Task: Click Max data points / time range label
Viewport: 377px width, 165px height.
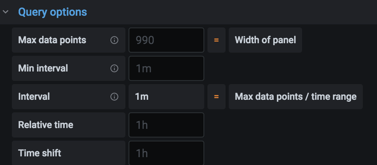Action: point(295,97)
